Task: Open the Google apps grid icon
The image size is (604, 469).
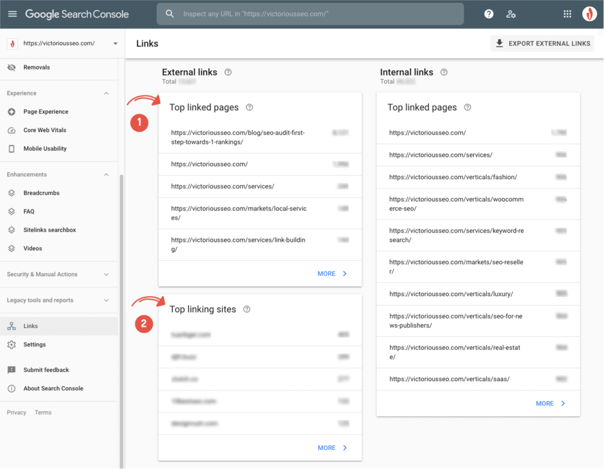Action: (567, 14)
